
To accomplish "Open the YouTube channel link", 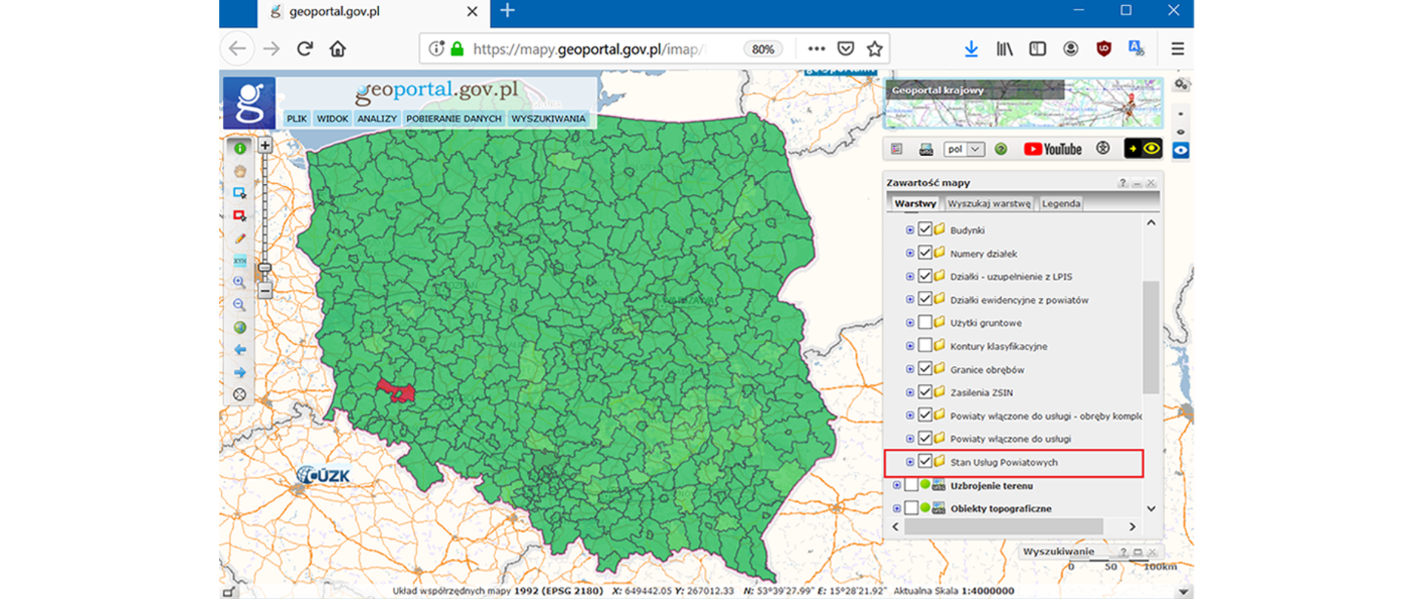I will click(x=1052, y=149).
